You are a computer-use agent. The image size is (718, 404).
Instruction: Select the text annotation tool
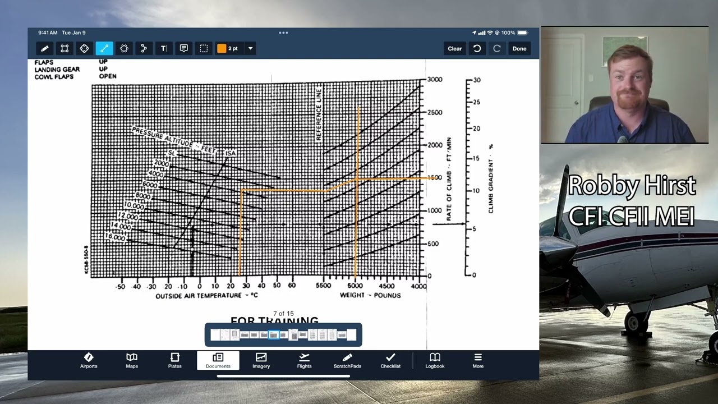[x=164, y=48]
